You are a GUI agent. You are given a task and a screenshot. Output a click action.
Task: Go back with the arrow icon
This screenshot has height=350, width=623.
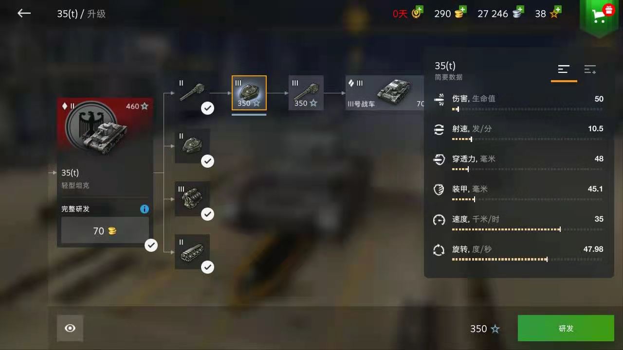(x=24, y=14)
